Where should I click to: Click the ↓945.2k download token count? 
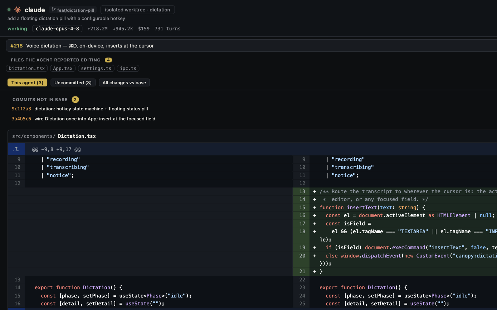click(x=123, y=29)
